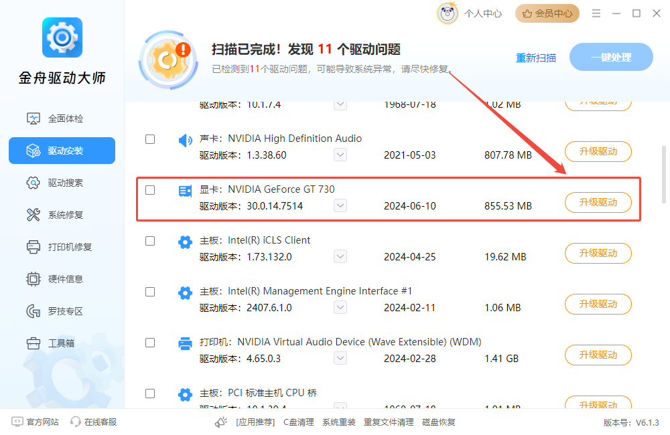Select the PCI 标准主机 CPU 桥 checkbox
The width and height of the screenshot is (670, 435).
tap(150, 393)
